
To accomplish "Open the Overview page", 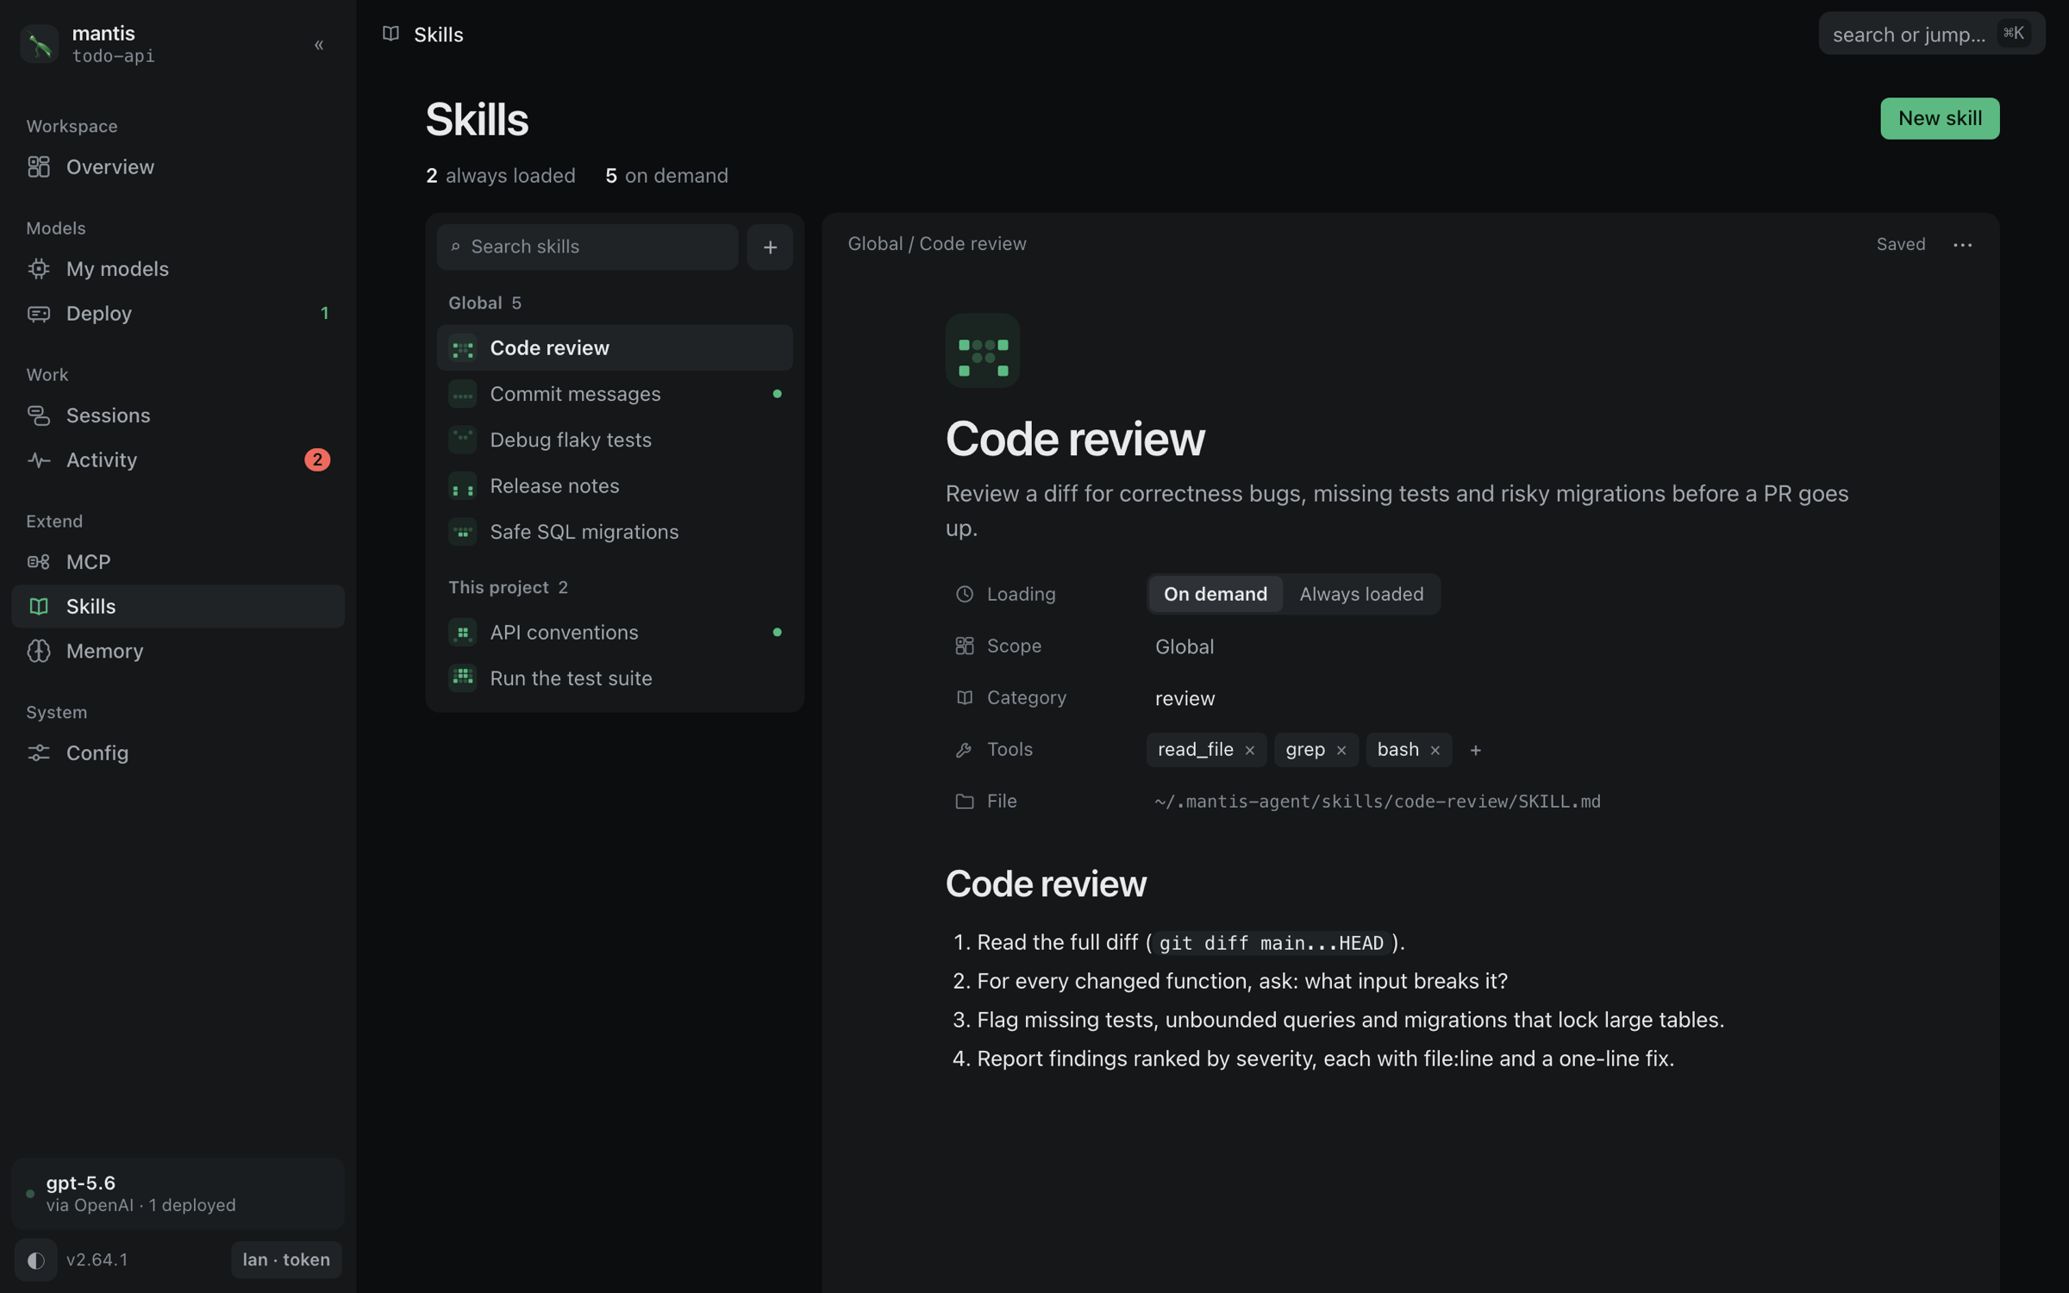I will click(x=178, y=166).
